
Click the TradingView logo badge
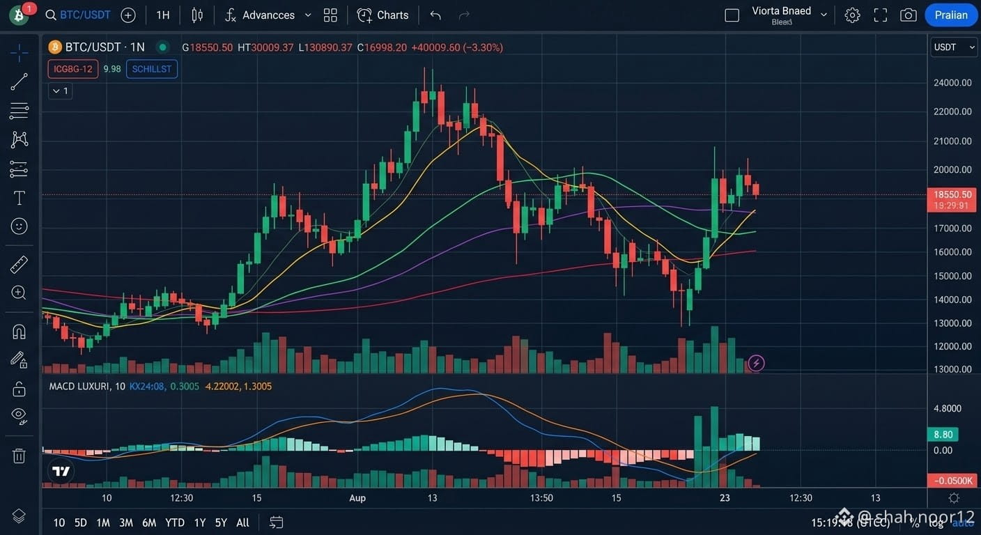pos(61,472)
